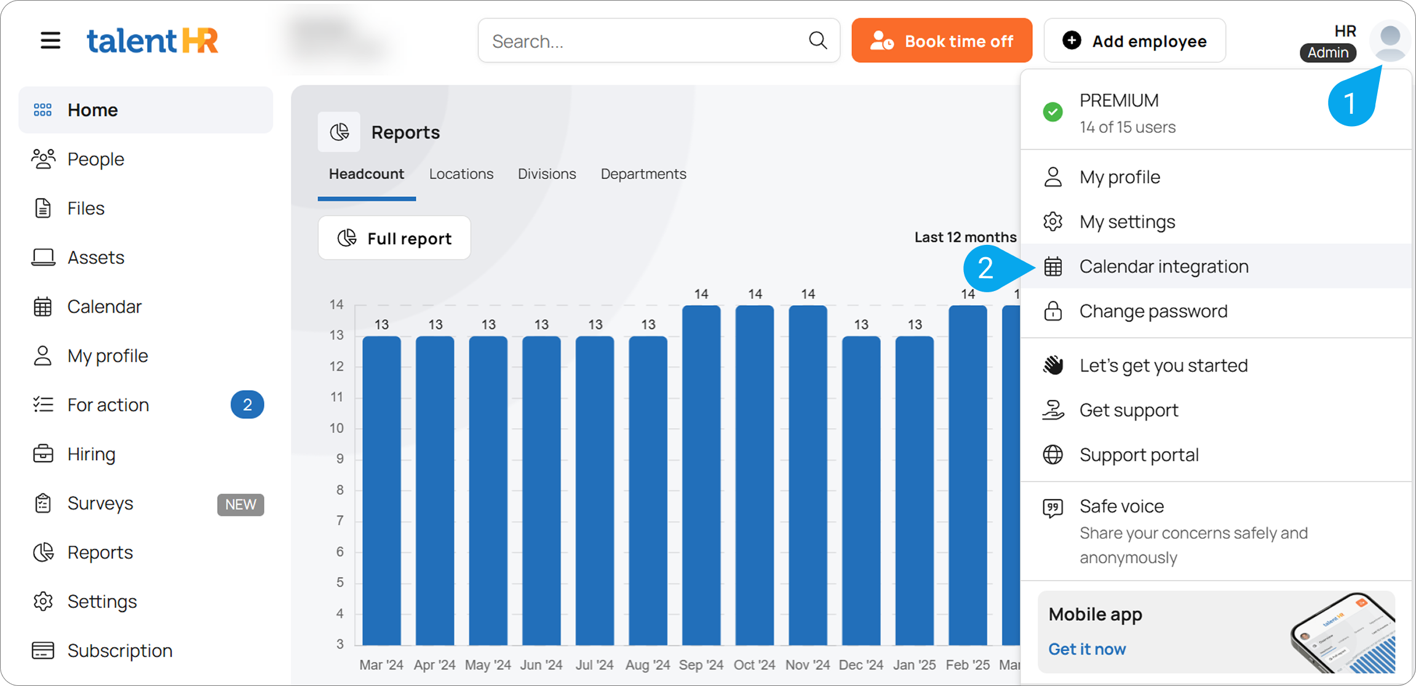1416x686 pixels.
Task: Switch to the Locations tab
Action: (x=461, y=174)
